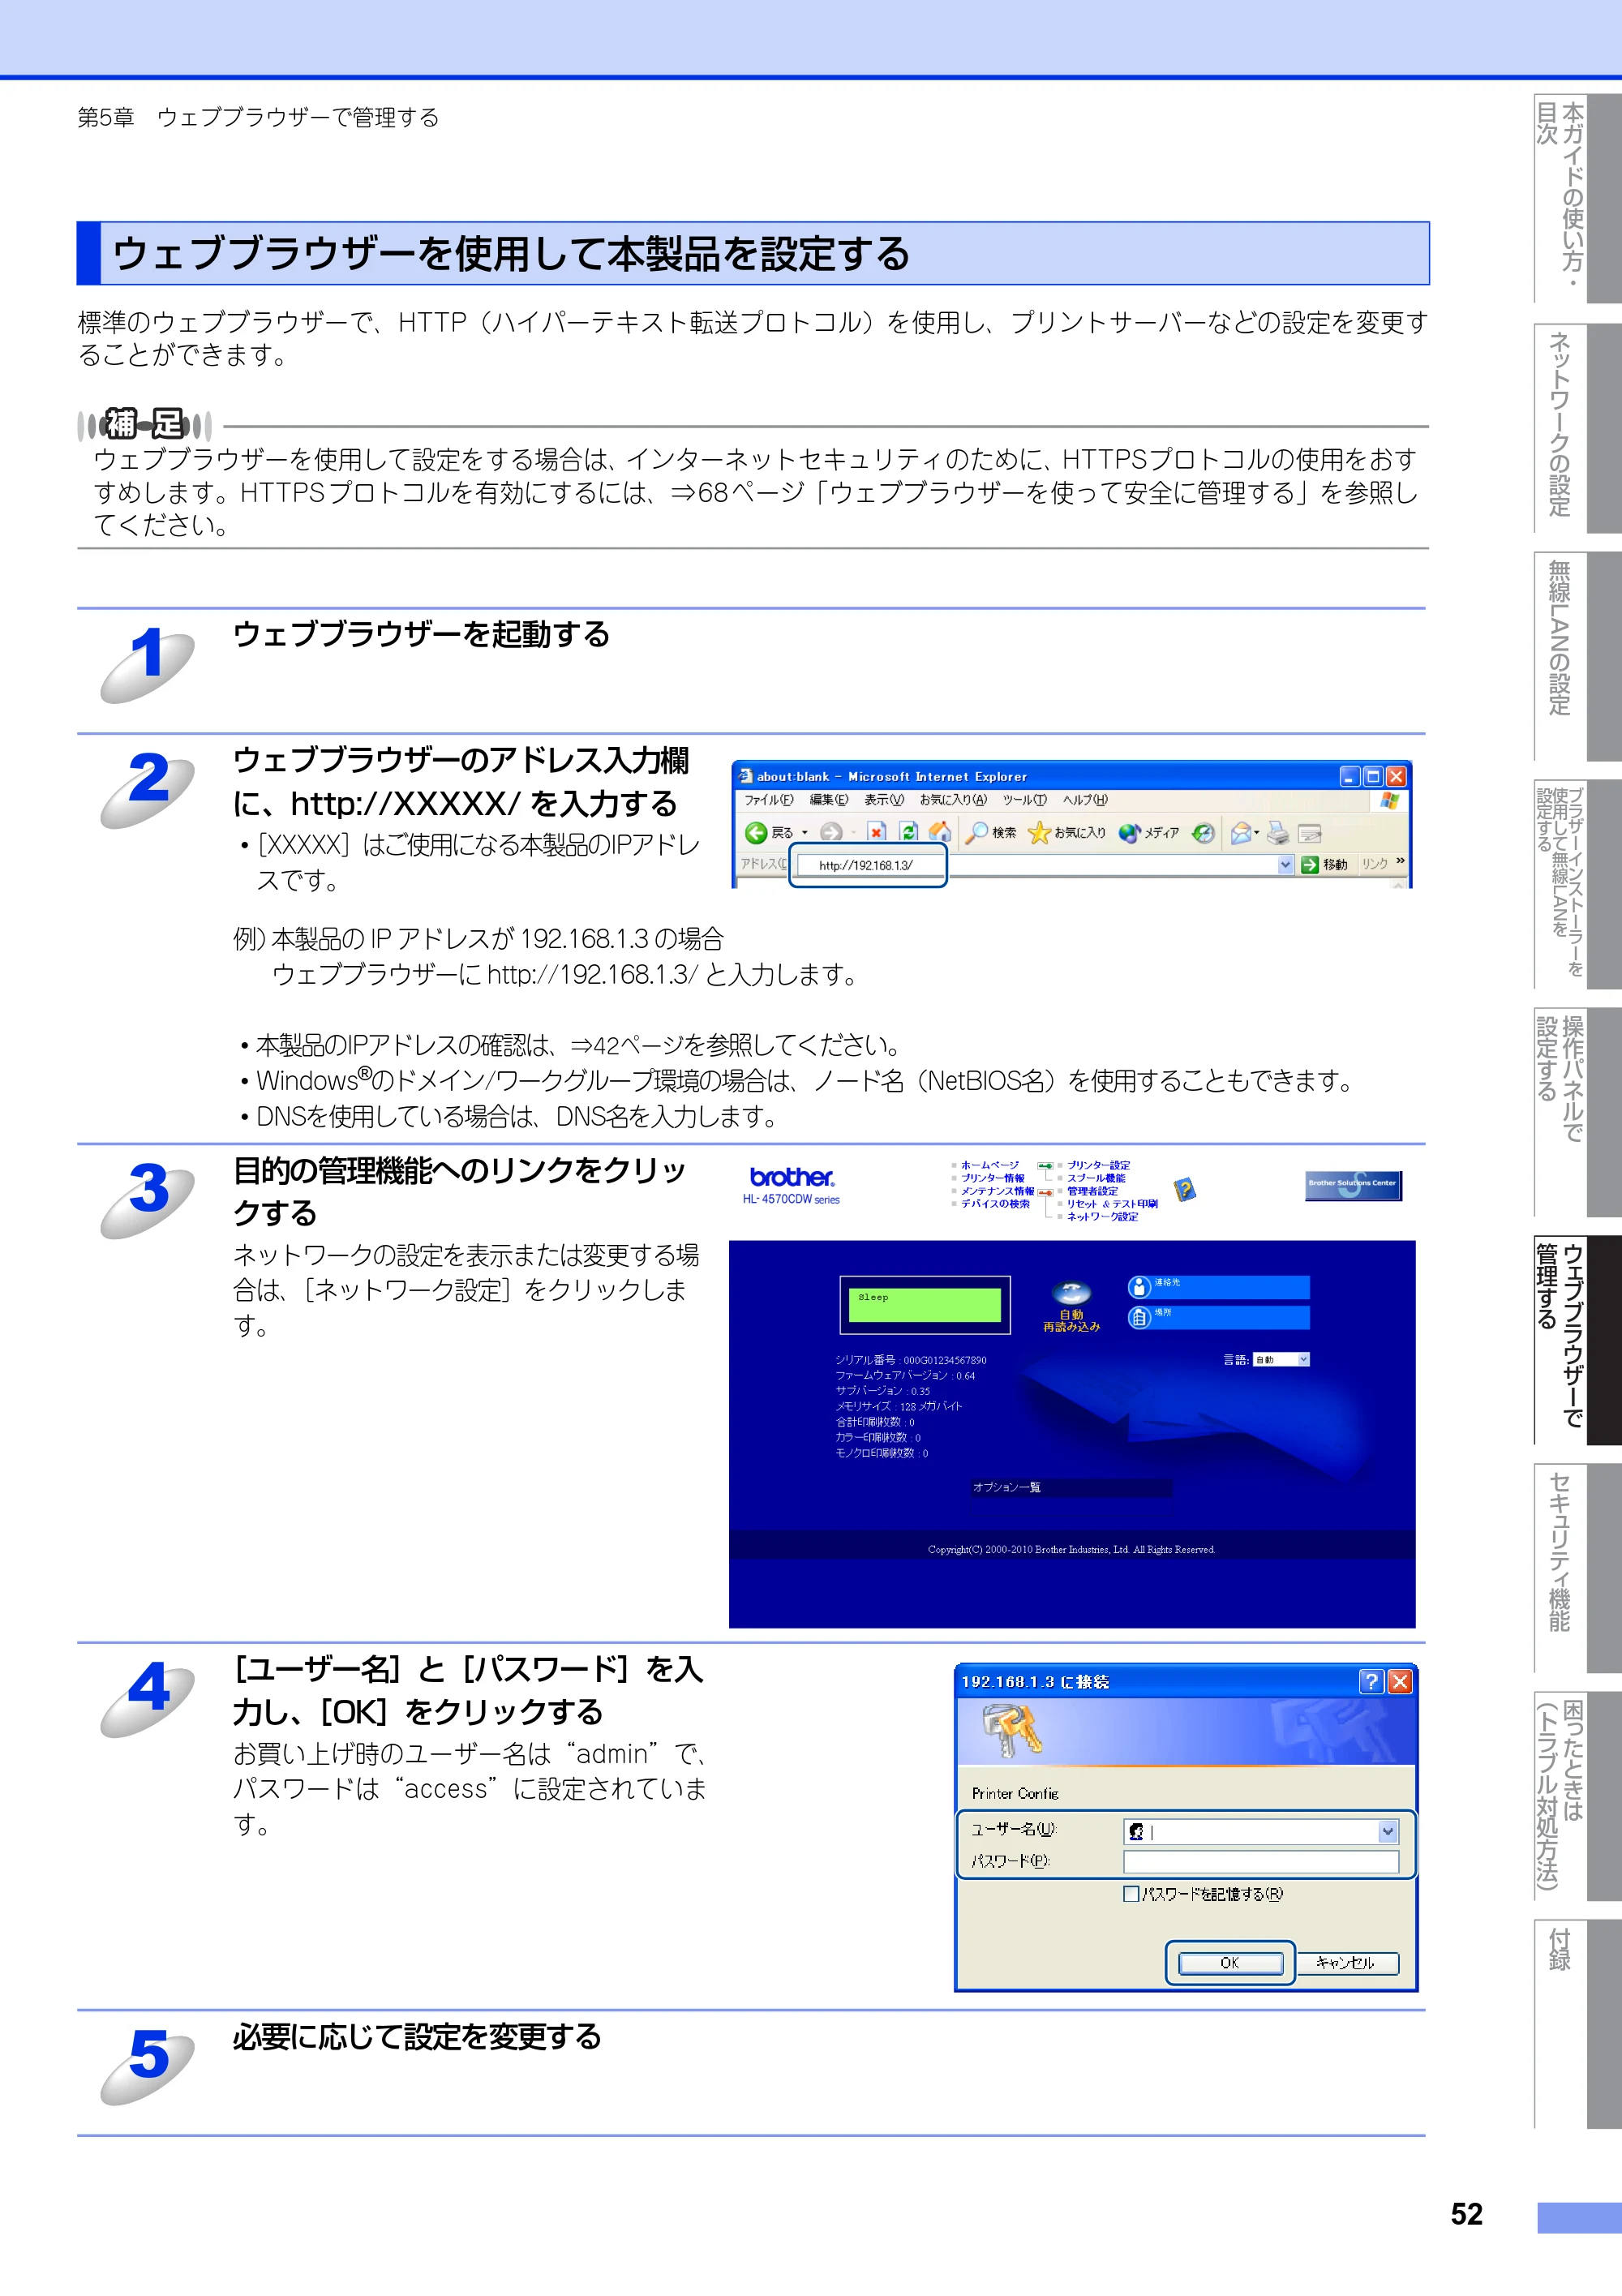Click the 自動再読み込み refresh icon

tap(1071, 1291)
